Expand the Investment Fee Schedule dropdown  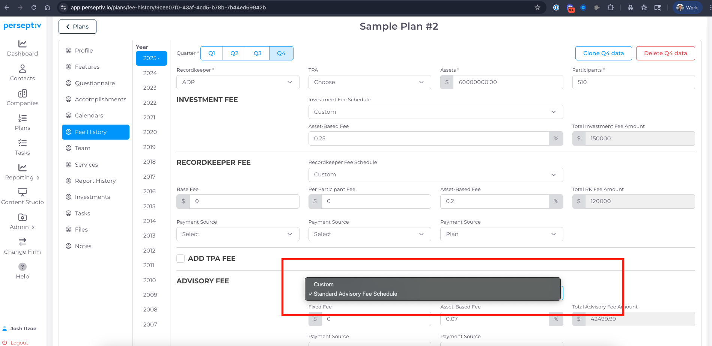[x=436, y=112]
